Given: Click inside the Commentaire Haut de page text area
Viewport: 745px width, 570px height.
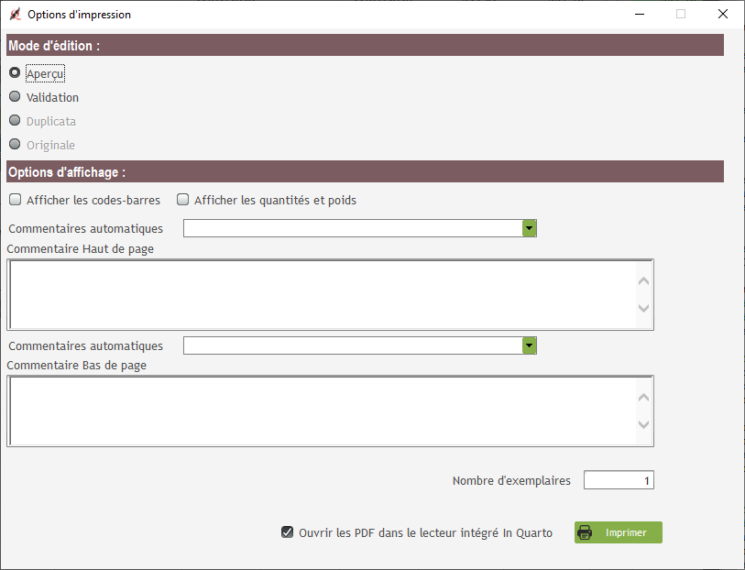Looking at the screenshot, I should (x=321, y=294).
